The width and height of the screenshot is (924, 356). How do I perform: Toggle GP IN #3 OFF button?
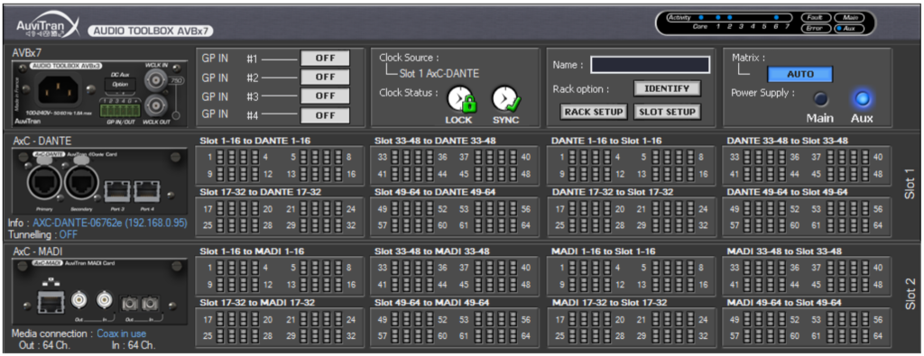point(325,96)
